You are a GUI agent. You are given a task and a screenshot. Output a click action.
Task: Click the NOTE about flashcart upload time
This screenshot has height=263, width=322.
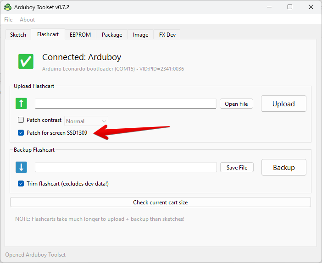click(x=100, y=219)
